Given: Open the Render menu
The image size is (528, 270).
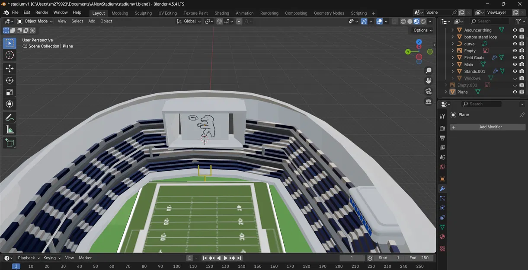Looking at the screenshot, I should tap(42, 13).
